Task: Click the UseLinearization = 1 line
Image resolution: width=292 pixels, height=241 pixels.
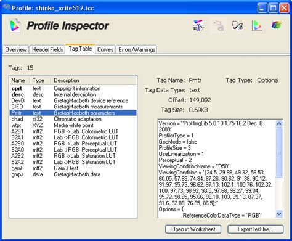Action: coord(181,154)
